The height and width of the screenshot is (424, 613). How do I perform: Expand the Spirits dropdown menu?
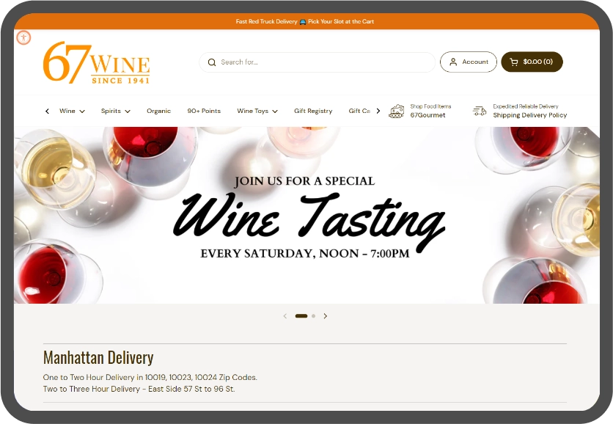pos(115,112)
